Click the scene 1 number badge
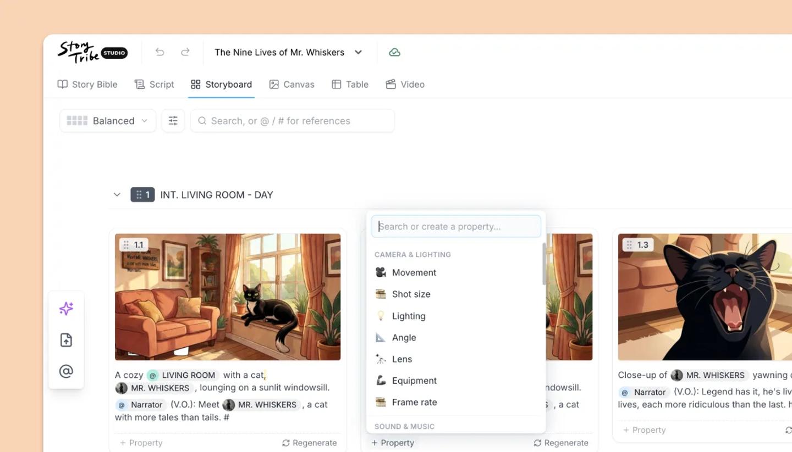 [142, 195]
